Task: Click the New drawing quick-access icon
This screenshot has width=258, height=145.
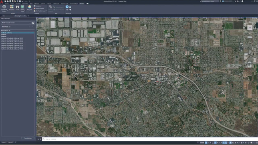Action: pyautogui.click(x=6, y=1)
